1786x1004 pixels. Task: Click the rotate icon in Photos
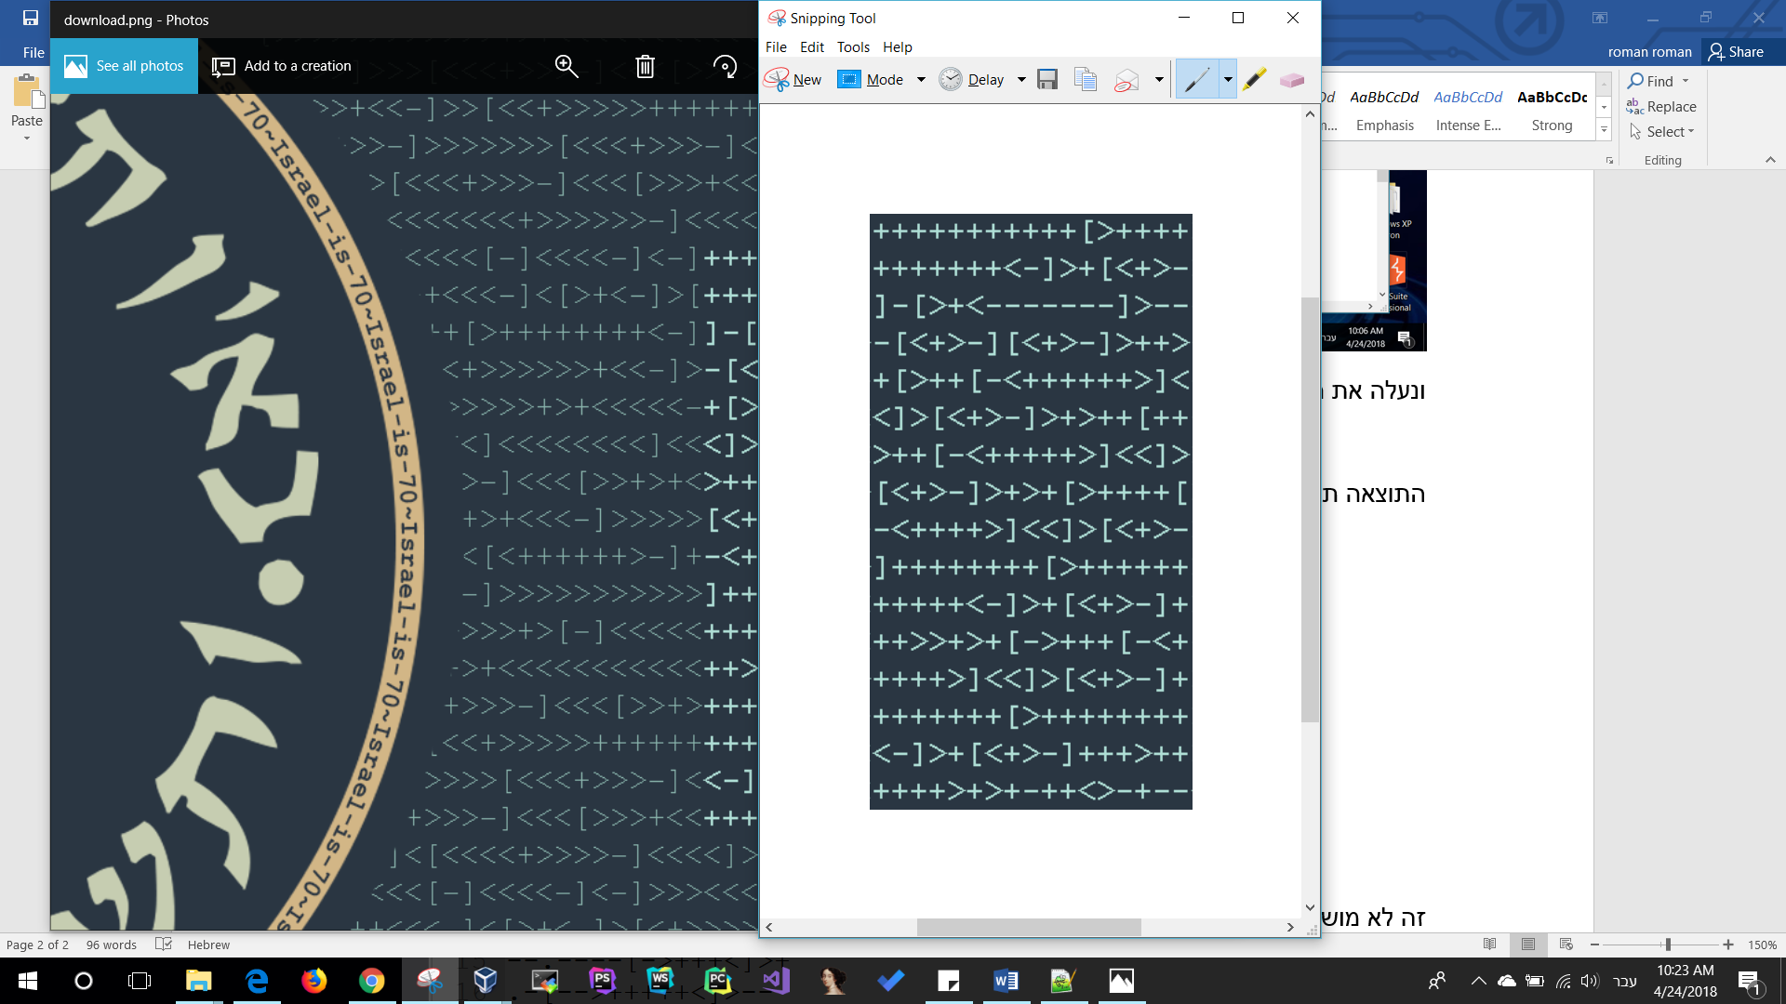[725, 66]
